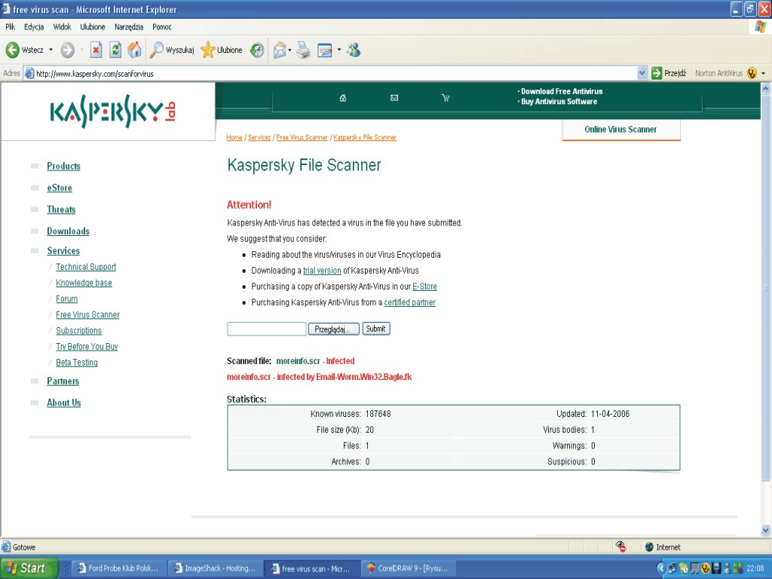Click the Kaspersky lab logo
Viewport: 772px width, 579px height.
pyautogui.click(x=113, y=112)
